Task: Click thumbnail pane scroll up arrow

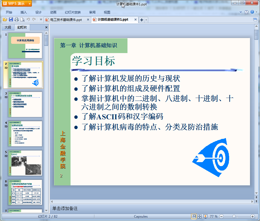Action: [x=46, y=32]
